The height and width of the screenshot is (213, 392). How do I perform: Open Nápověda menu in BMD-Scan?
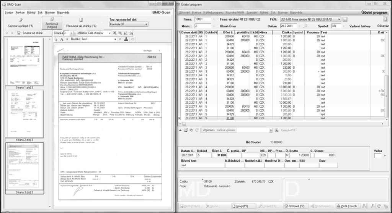coord(63,13)
